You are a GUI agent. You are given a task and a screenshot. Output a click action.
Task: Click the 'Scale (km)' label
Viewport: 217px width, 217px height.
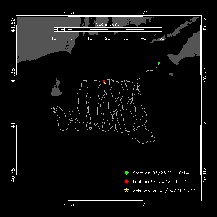(108, 24)
